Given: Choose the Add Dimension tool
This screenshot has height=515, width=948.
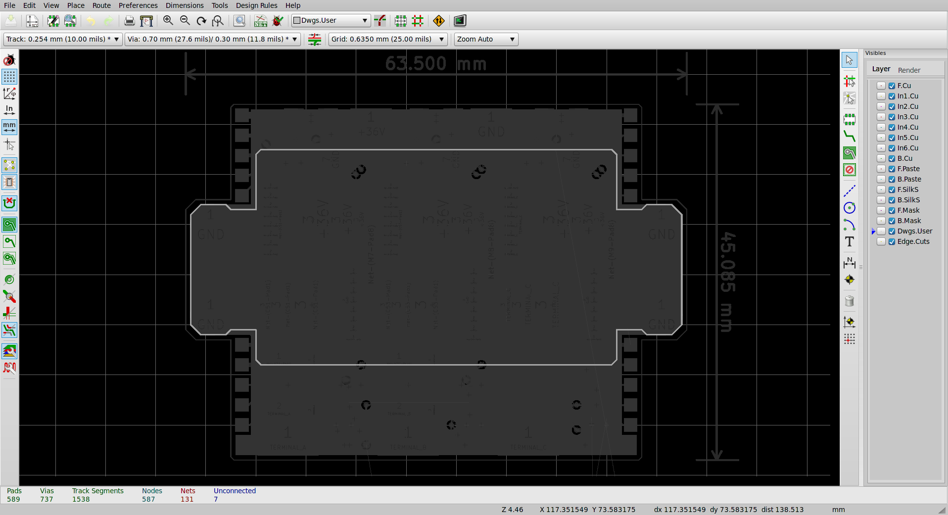Looking at the screenshot, I should coord(849,263).
